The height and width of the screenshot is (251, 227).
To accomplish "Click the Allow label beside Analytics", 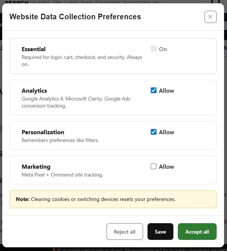I will (x=166, y=90).
